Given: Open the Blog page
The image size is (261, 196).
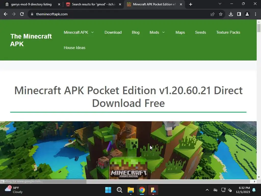Looking at the screenshot, I should (x=136, y=32).
